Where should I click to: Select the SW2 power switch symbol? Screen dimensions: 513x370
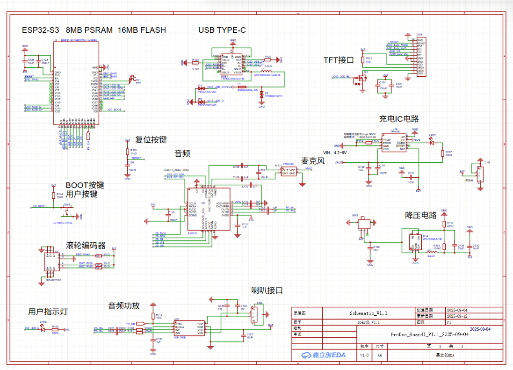(364, 224)
